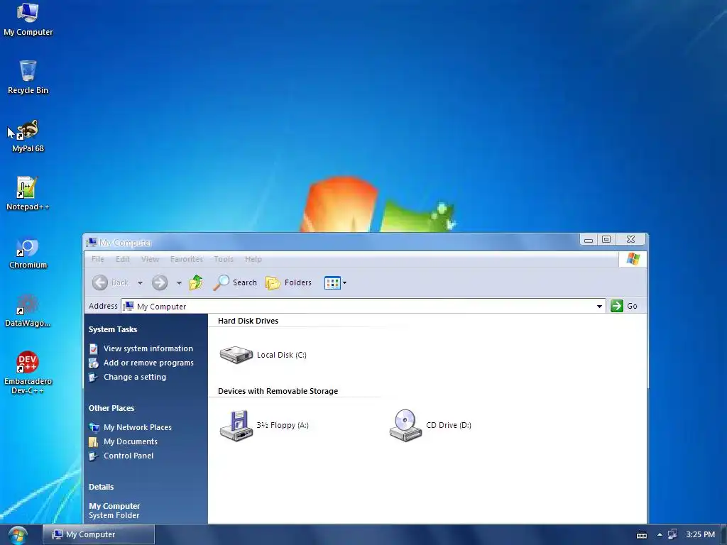Select the 3½ Floppy (A:) drive icon
This screenshot has width=727, height=545.
264,425
